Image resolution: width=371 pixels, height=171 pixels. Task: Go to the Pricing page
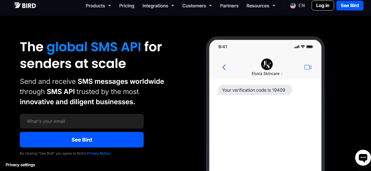click(127, 6)
